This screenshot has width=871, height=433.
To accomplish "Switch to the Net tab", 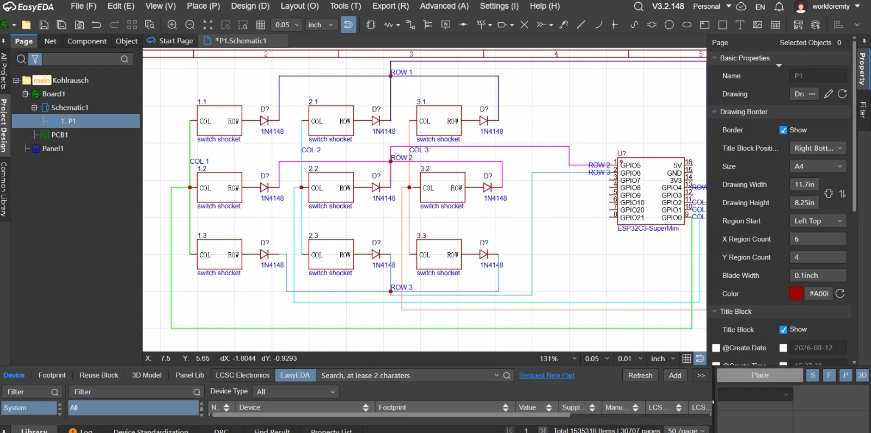I will 50,41.
